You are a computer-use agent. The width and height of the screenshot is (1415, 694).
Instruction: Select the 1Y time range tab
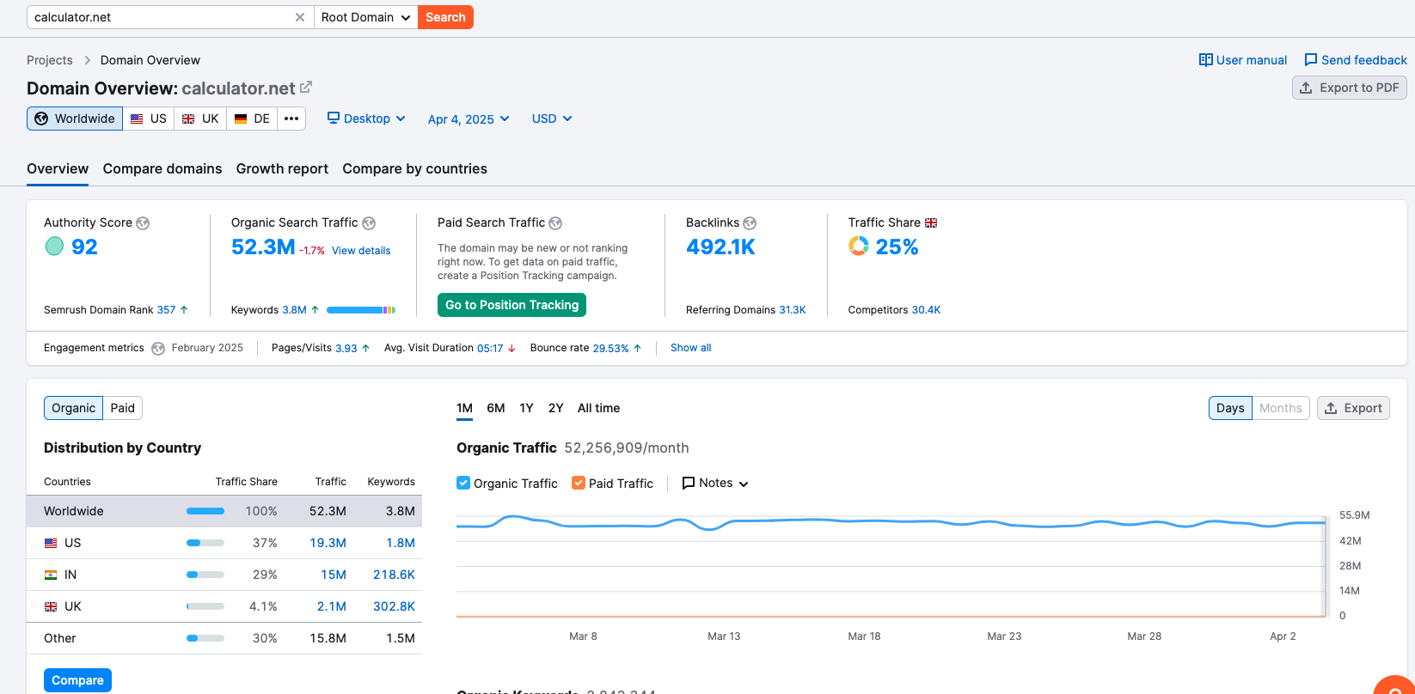point(527,408)
